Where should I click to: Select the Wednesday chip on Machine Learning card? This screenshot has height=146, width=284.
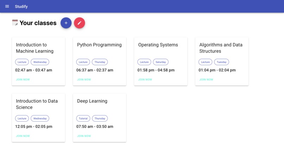[x=40, y=62]
